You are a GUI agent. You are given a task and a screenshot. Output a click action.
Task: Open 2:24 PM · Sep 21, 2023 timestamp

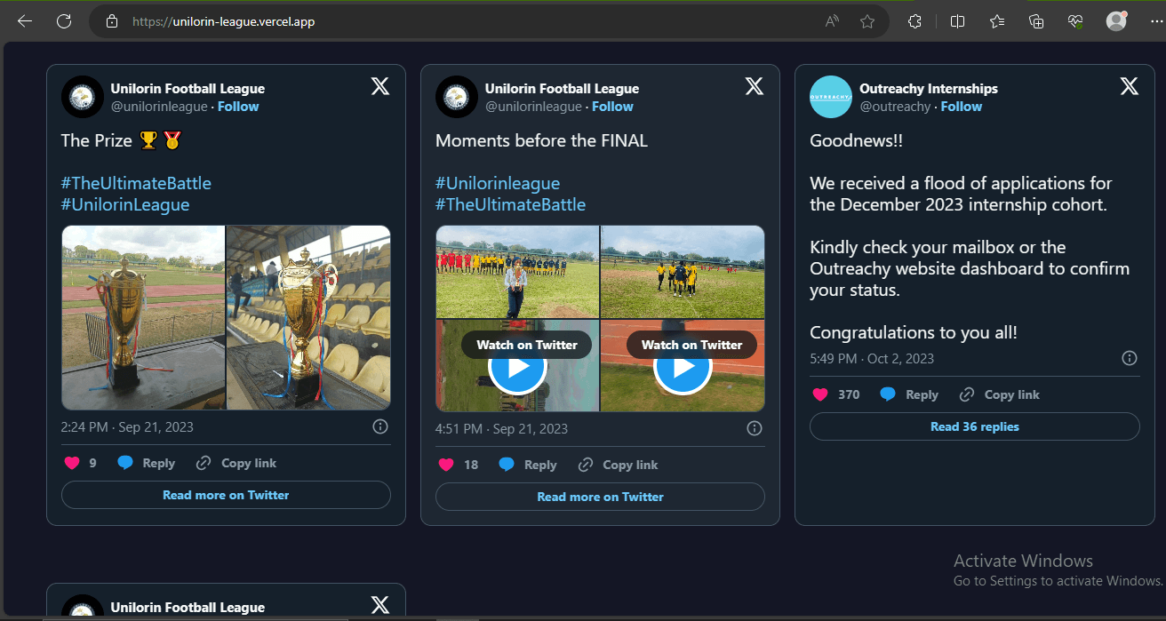[x=127, y=427]
